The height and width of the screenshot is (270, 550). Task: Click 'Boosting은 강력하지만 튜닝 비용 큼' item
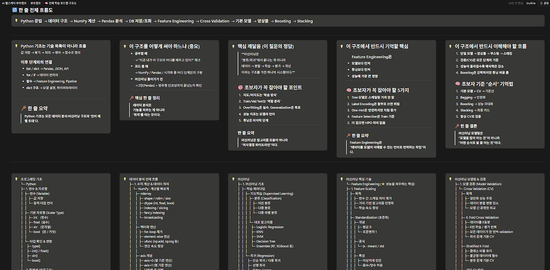click(484, 73)
